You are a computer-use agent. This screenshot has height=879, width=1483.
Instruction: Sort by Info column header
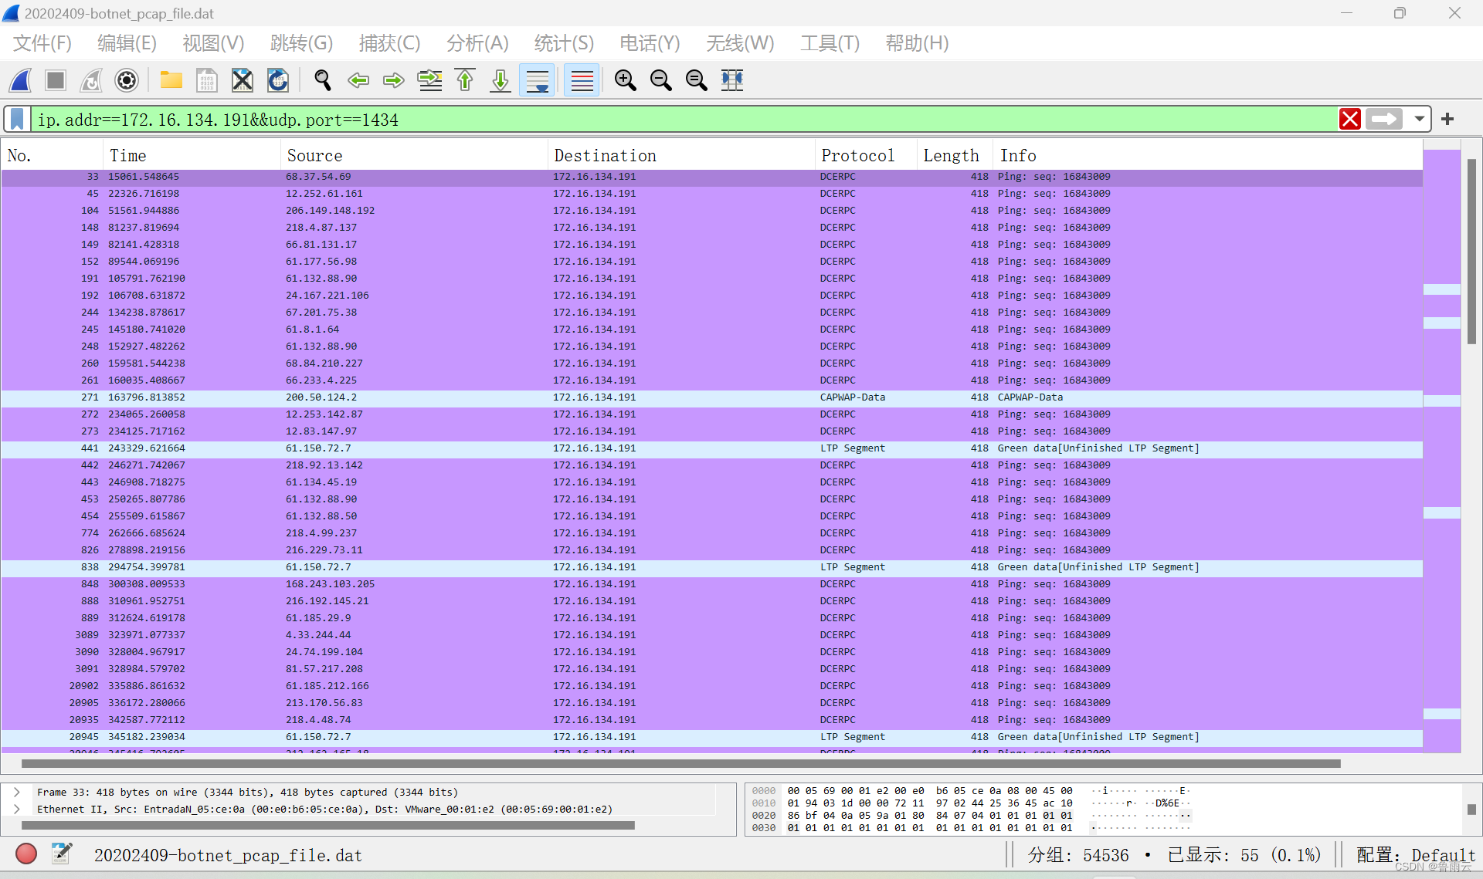1208,156
